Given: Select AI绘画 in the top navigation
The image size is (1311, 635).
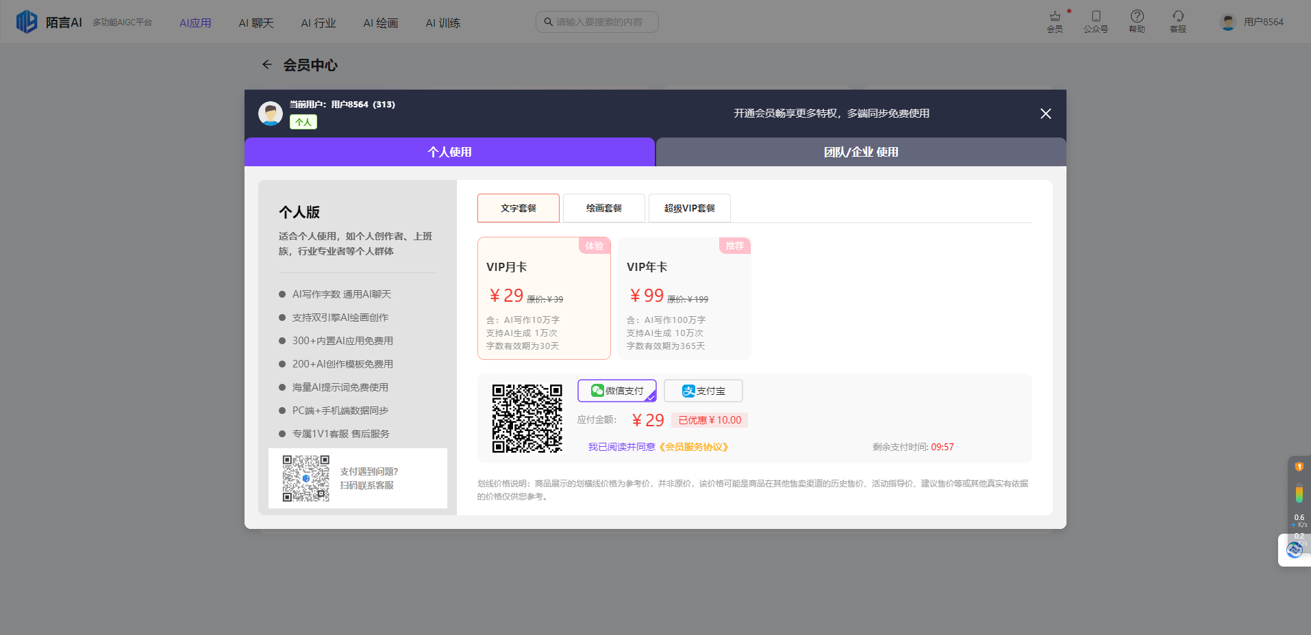Looking at the screenshot, I should click(x=380, y=22).
